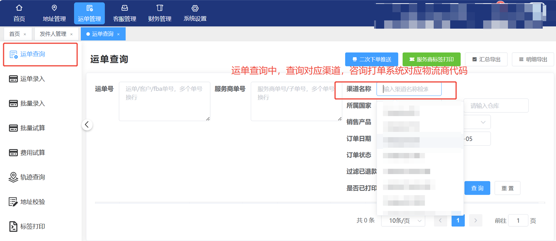The height and width of the screenshot is (241, 556).
Task: Click the 汇总导出 button
Action: (486, 59)
